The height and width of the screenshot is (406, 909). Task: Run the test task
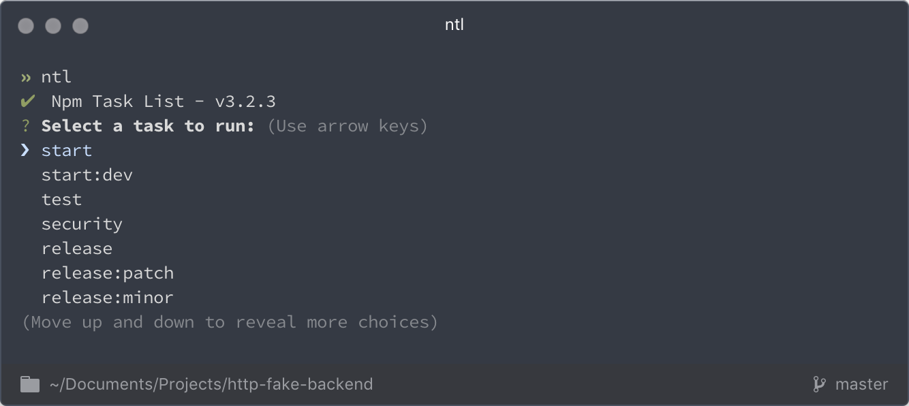pyautogui.click(x=61, y=199)
